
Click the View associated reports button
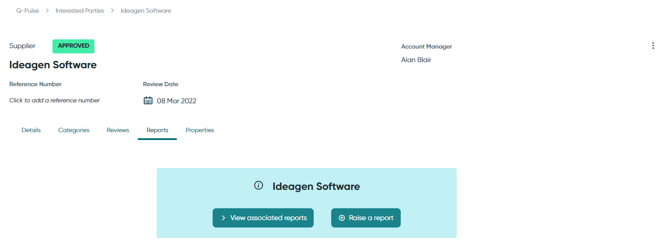point(263,218)
